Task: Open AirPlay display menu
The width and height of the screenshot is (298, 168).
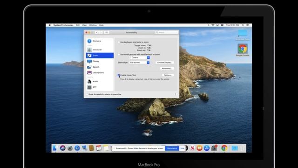Action: click(x=217, y=25)
